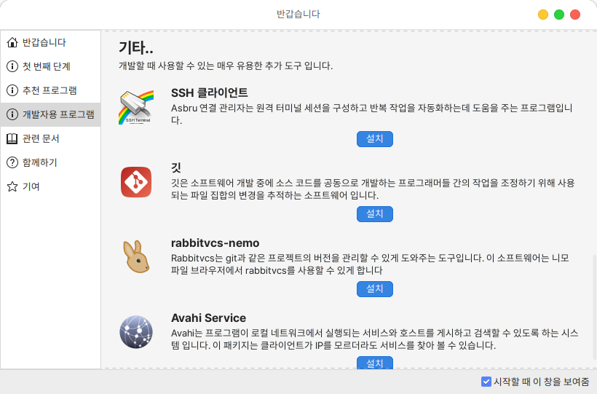Click the green maximize window button
The height and width of the screenshot is (394, 597).
tap(559, 15)
